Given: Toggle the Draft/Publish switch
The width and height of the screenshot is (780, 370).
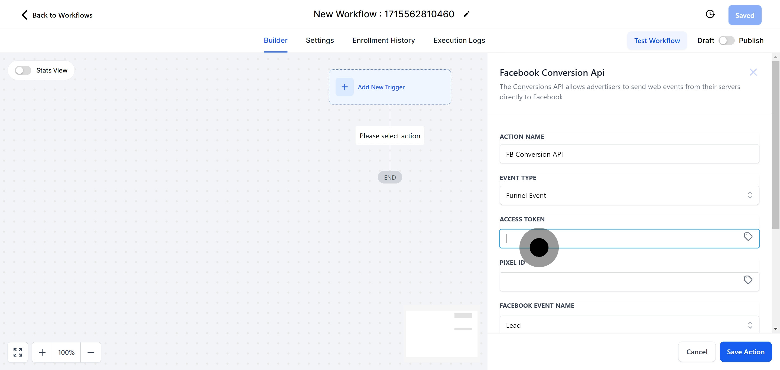Looking at the screenshot, I should tap(726, 41).
